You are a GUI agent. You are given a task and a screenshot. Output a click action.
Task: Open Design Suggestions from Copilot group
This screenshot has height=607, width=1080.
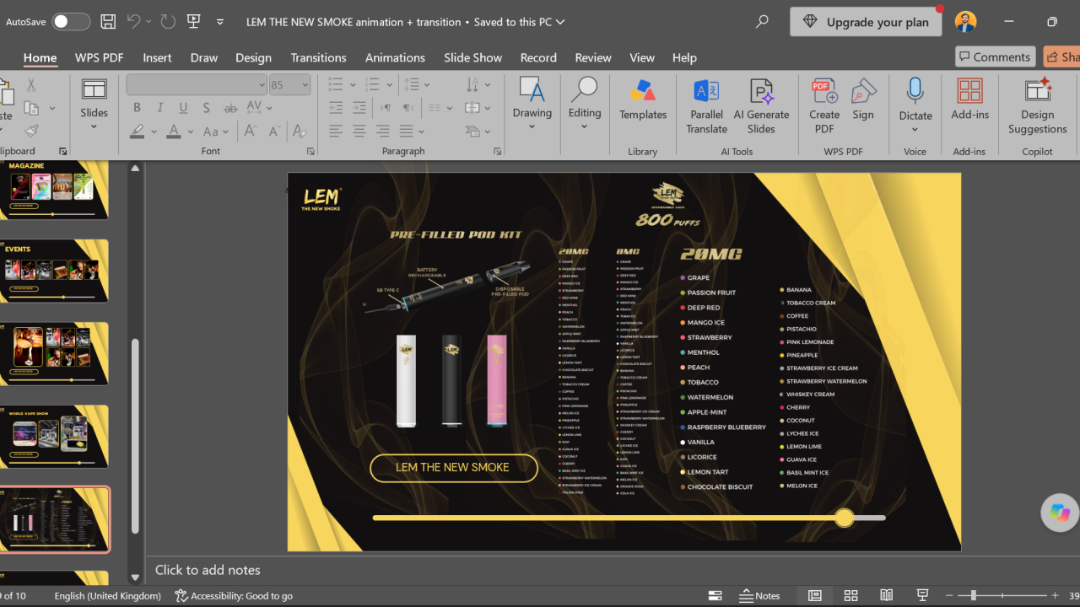pos(1037,106)
